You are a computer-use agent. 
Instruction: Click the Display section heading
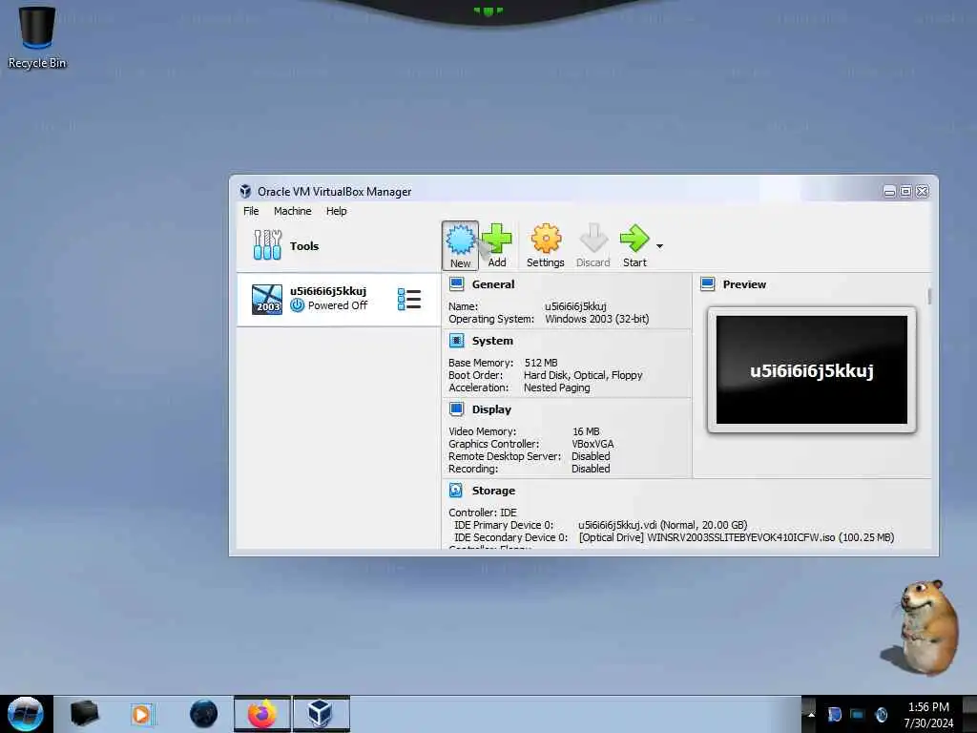(x=491, y=409)
